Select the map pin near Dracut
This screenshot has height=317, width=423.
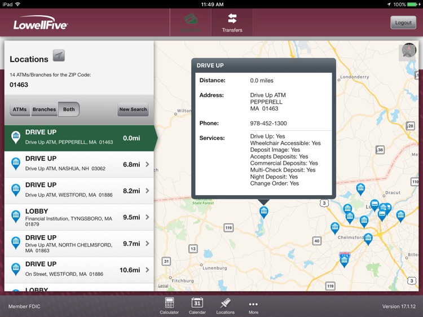click(x=360, y=189)
